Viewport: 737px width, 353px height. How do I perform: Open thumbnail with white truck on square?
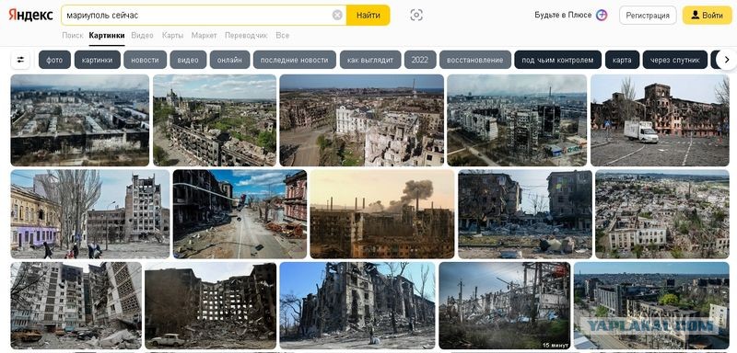pos(660,120)
